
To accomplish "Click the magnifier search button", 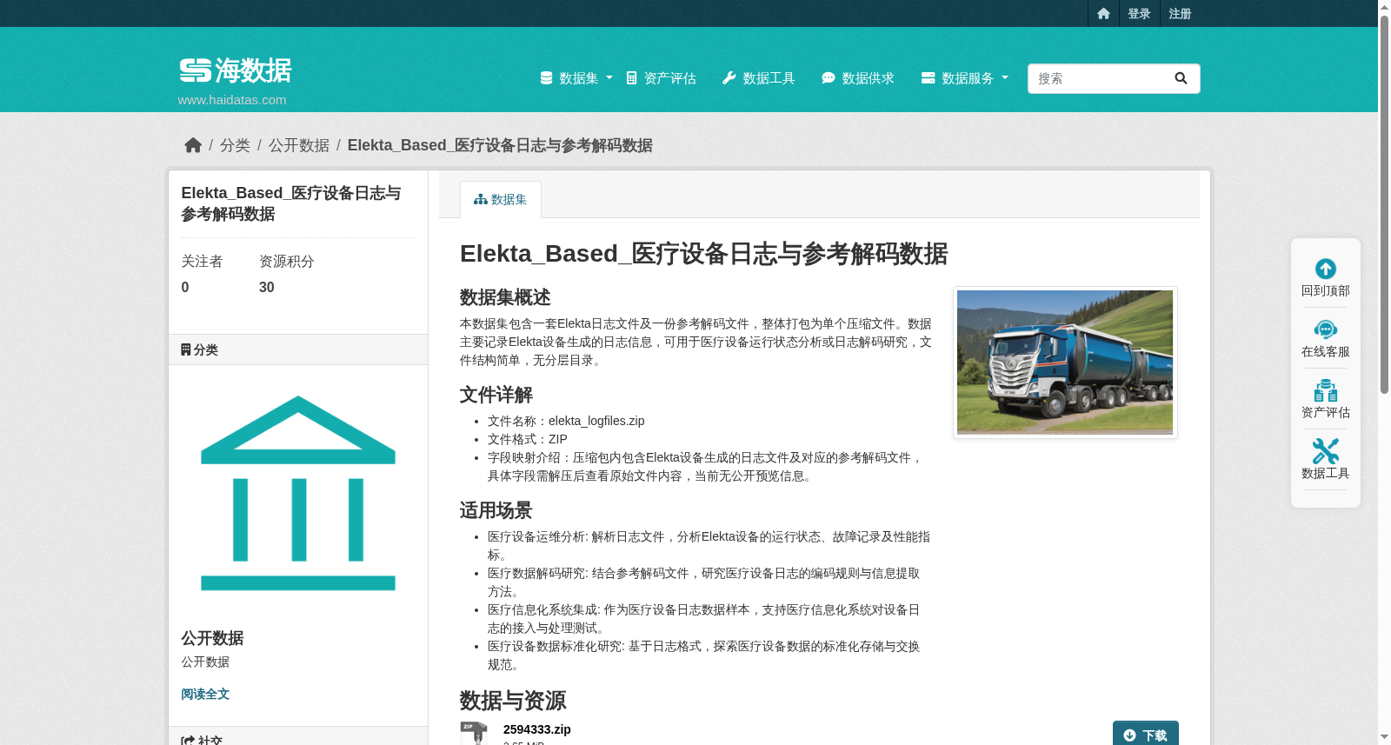I will pos(1181,78).
